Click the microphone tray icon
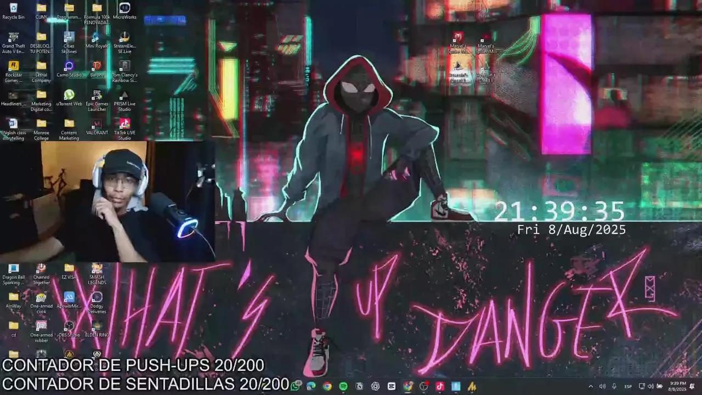 (614, 386)
